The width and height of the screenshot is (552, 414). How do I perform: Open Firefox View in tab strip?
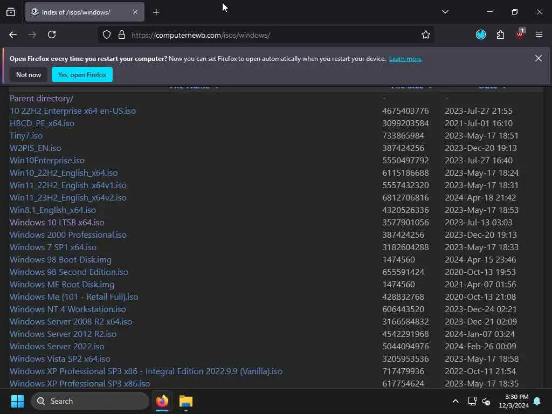11,12
